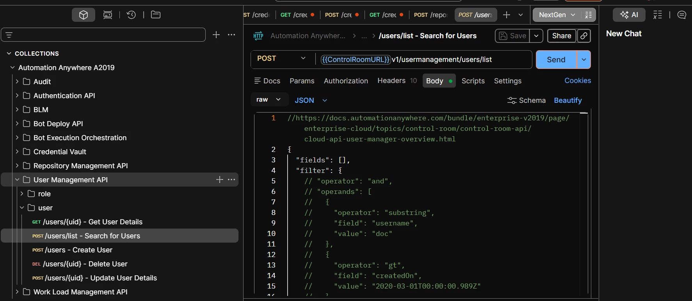Click the request URL input field
This screenshot has width=692, height=301.
pyautogui.click(x=423, y=60)
